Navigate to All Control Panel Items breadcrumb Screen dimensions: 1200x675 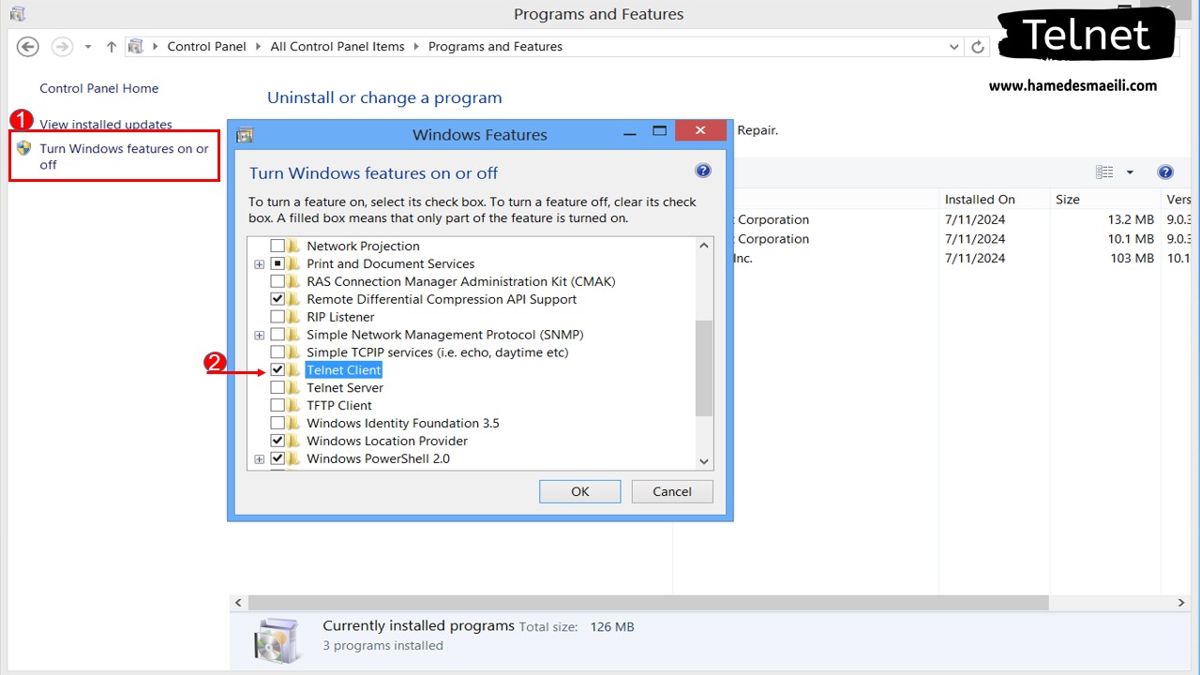337,46
